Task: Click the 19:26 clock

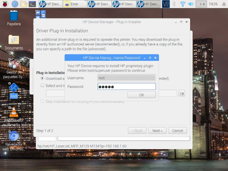Action: tap(213, 4)
